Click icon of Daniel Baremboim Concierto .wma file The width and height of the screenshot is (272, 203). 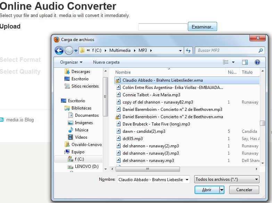coord(118,117)
